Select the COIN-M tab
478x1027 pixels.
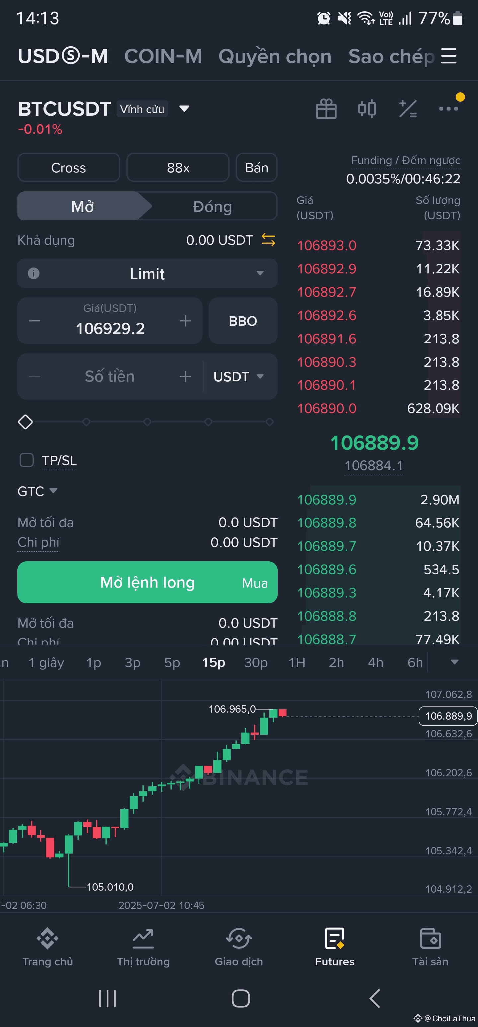point(163,56)
